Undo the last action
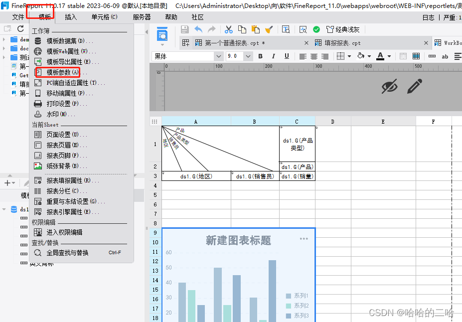462x322 pixels. [197, 30]
